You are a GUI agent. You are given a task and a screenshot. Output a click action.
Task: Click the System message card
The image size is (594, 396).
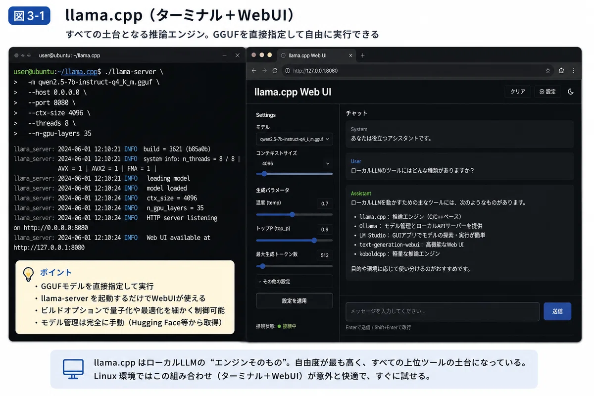pyautogui.click(x=460, y=134)
